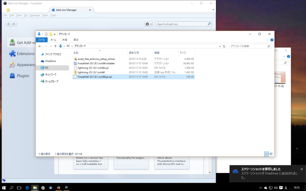Switch to large icons view layout
Screen dimensions: 306x191
pos(271,154)
